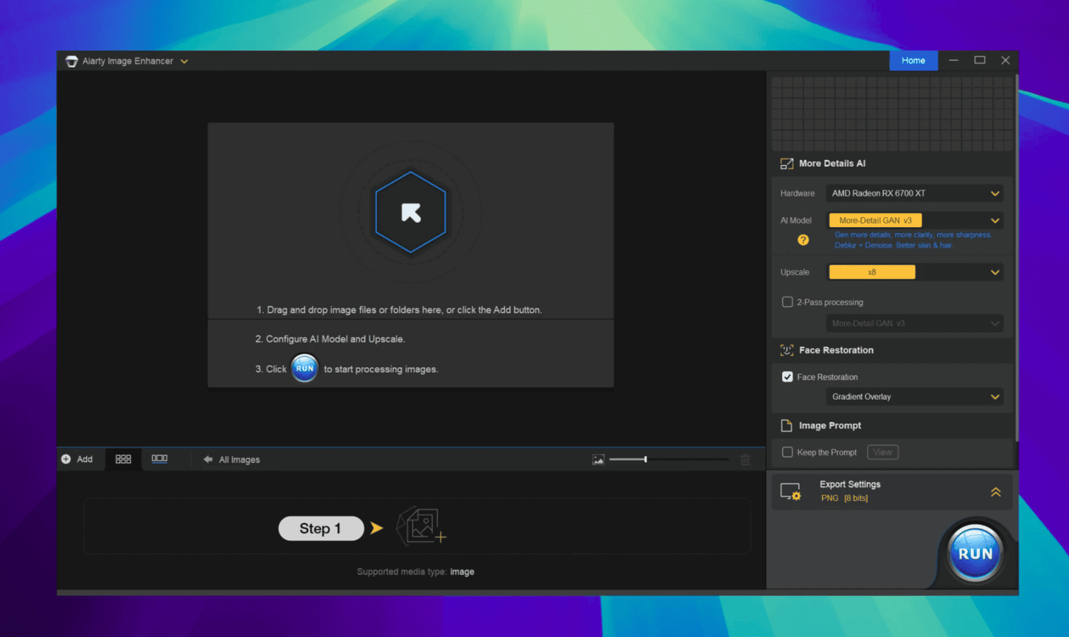Screen dimensions: 1069x637
Task: Click the Image Prompt section icon
Action: tap(787, 426)
